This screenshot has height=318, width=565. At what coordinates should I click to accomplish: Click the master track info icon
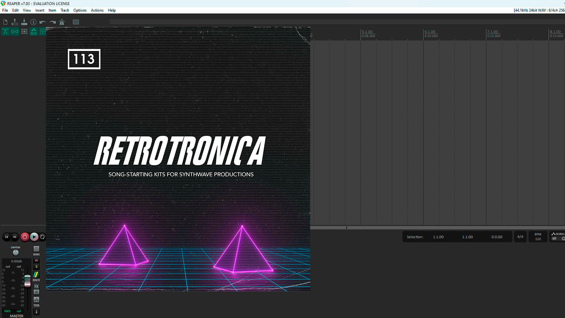coord(36,311)
